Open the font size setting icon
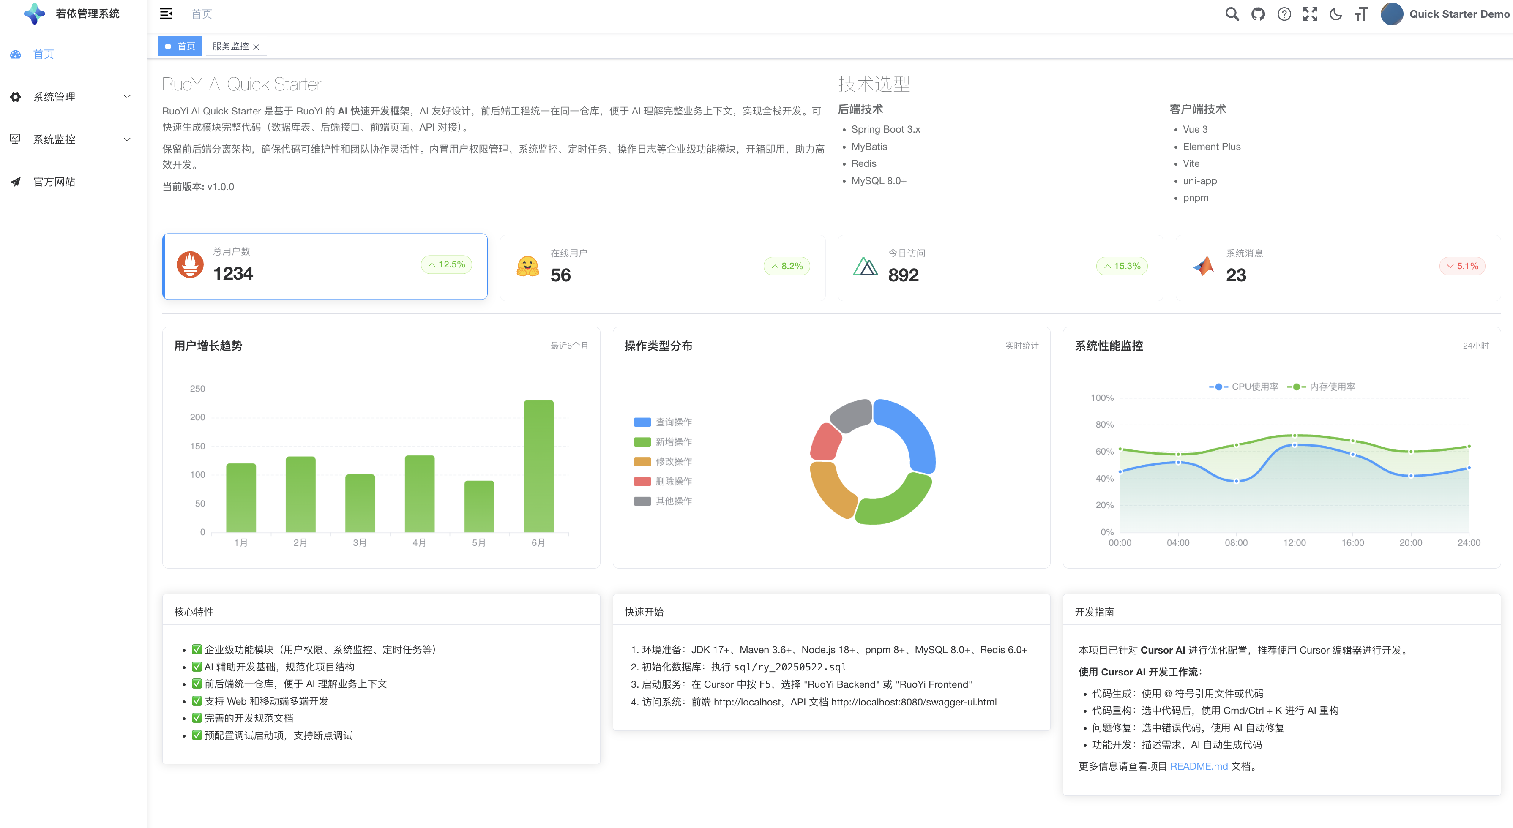1513x828 pixels. point(1361,14)
